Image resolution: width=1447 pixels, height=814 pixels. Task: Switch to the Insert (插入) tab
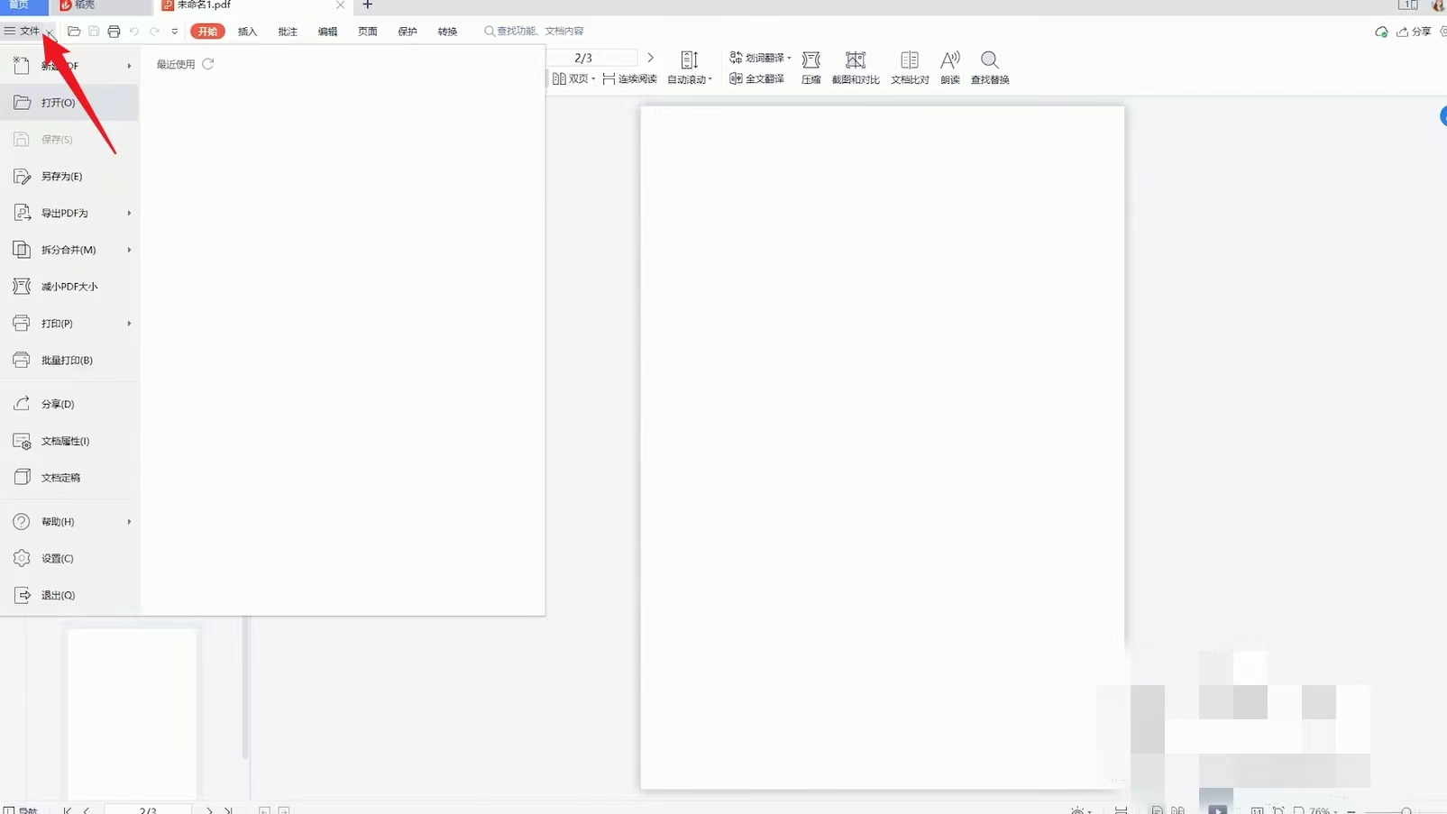[247, 32]
